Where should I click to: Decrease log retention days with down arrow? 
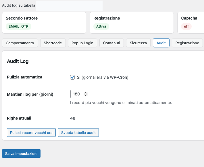(86, 95)
